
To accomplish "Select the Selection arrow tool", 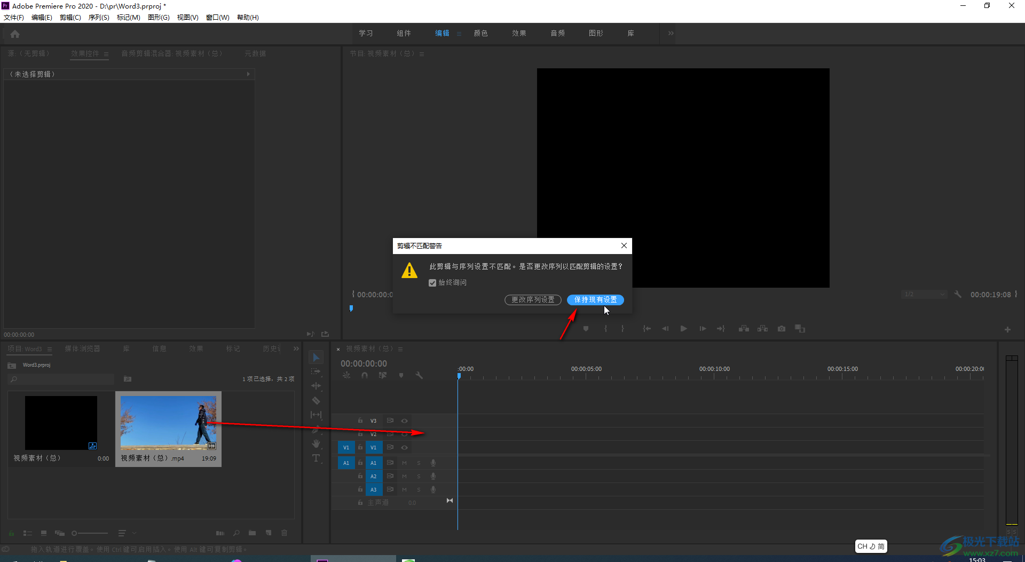I will pyautogui.click(x=316, y=358).
